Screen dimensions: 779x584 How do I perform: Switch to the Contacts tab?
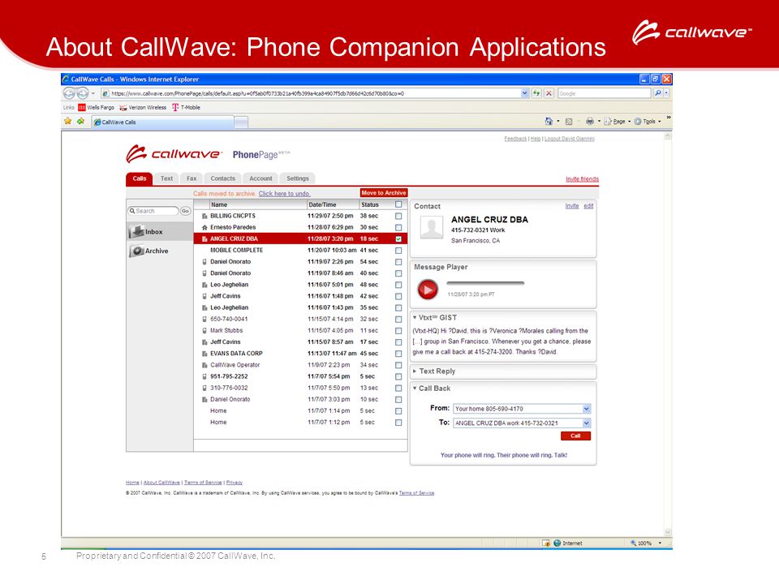[x=222, y=178]
